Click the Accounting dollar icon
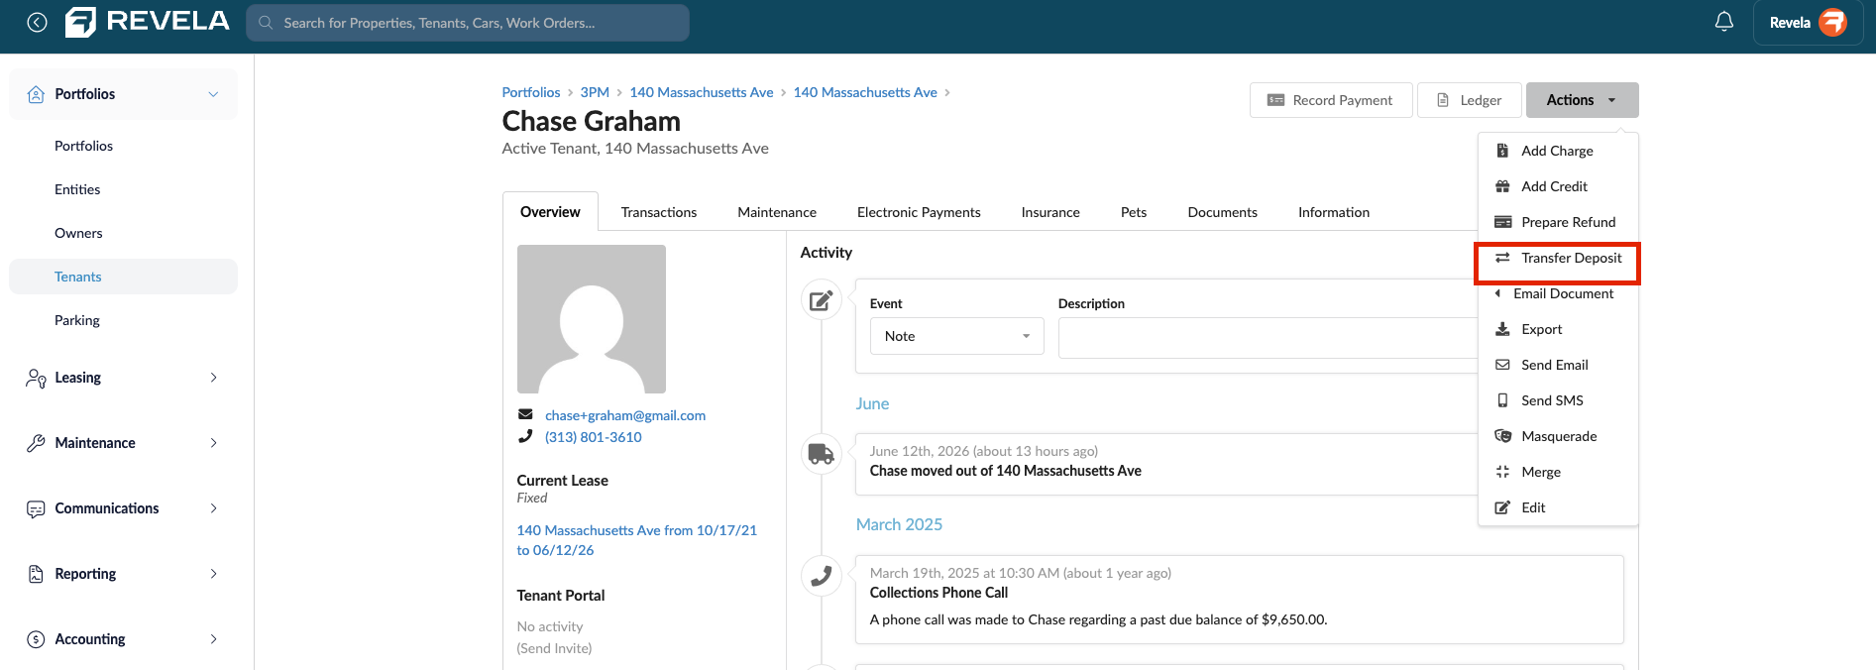 (x=36, y=639)
